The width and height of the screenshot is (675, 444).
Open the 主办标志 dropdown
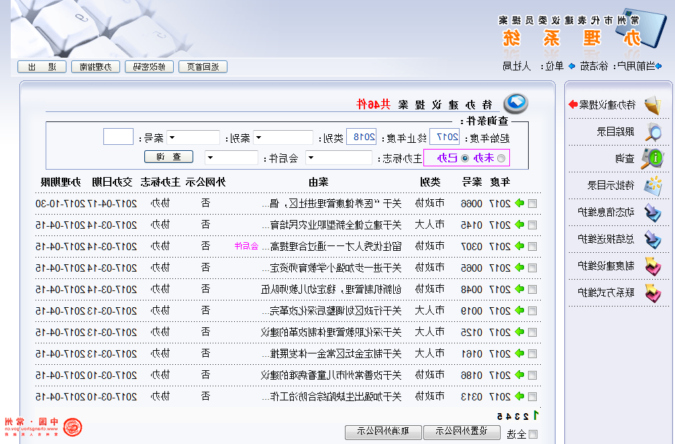point(339,158)
